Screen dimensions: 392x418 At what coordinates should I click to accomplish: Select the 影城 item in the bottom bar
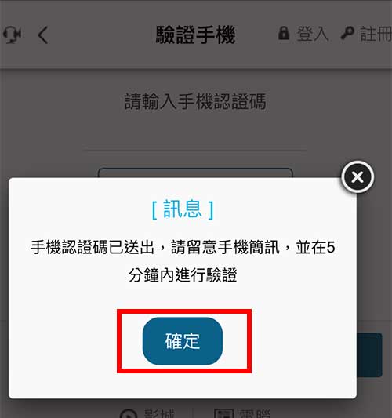(x=159, y=413)
